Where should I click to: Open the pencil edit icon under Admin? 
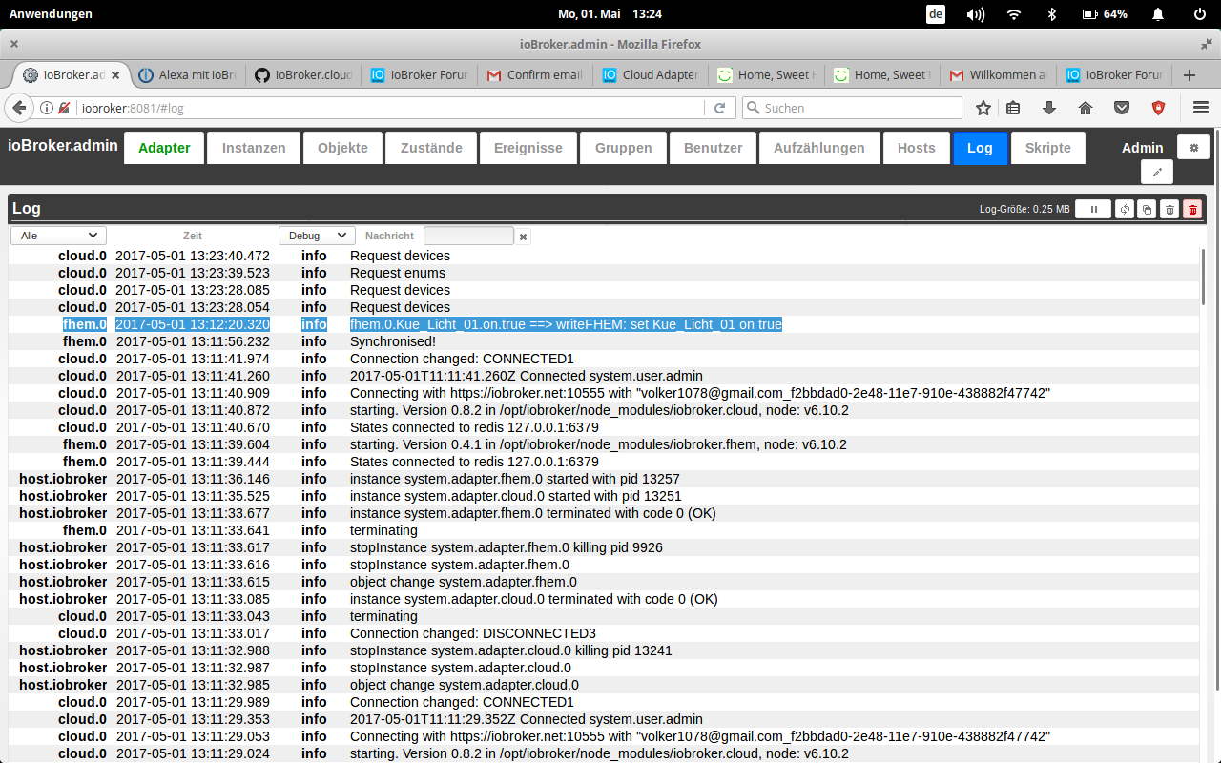1157,172
